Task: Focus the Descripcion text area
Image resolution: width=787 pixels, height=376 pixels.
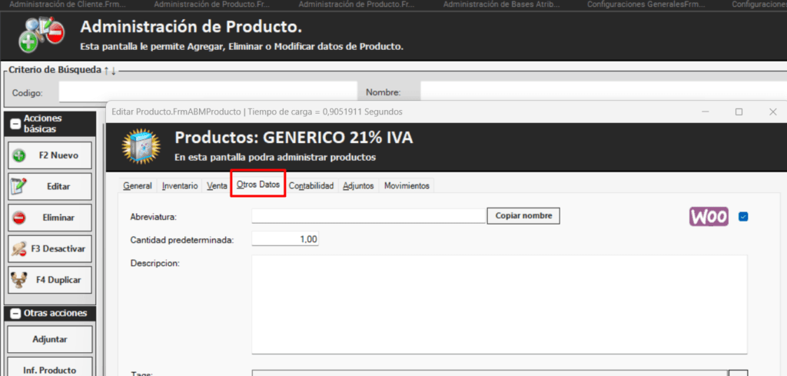Action: coord(499,303)
